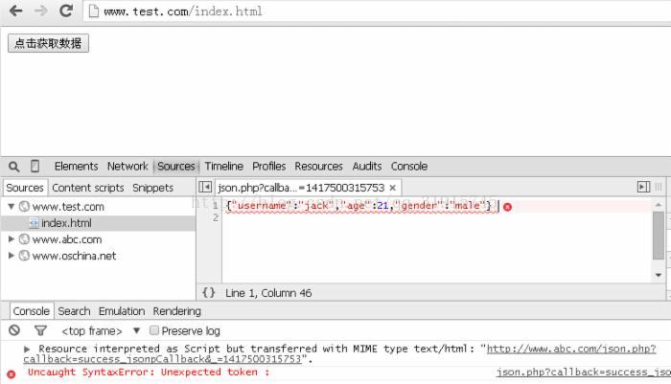The height and width of the screenshot is (384, 671).
Task: Hide the navigator with the toggle icon
Action: (x=205, y=187)
